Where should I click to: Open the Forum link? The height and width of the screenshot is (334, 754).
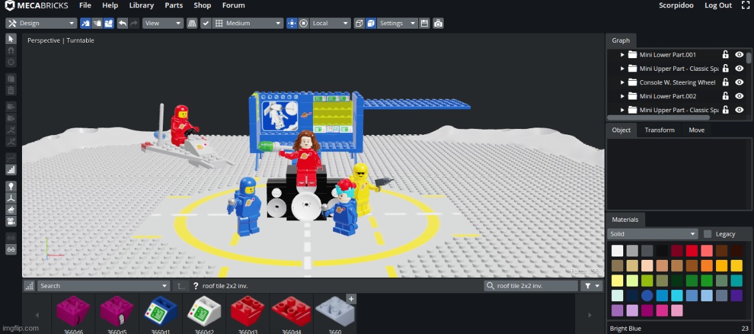234,5
